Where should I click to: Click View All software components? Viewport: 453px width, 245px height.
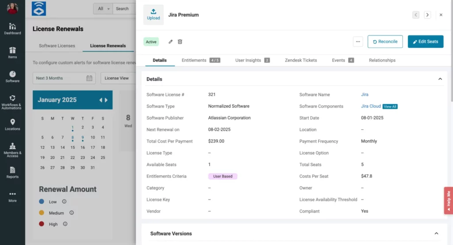tap(390, 106)
